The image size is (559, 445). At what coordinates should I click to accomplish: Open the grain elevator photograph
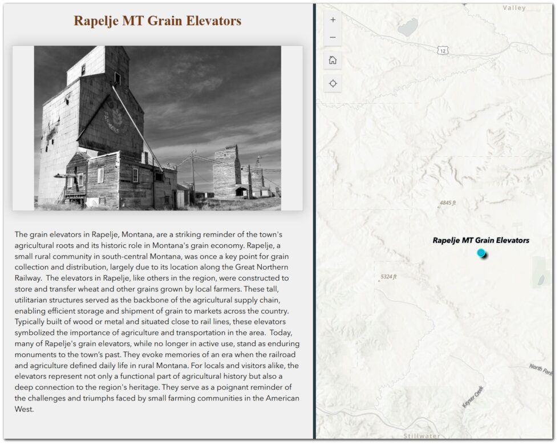point(157,128)
